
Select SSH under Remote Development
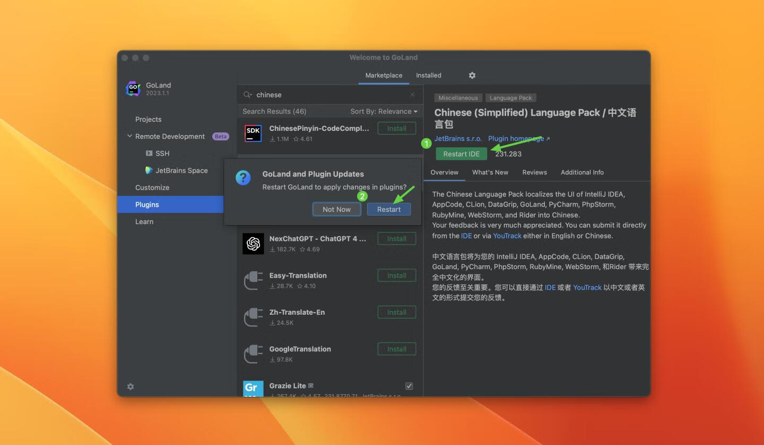pyautogui.click(x=162, y=153)
